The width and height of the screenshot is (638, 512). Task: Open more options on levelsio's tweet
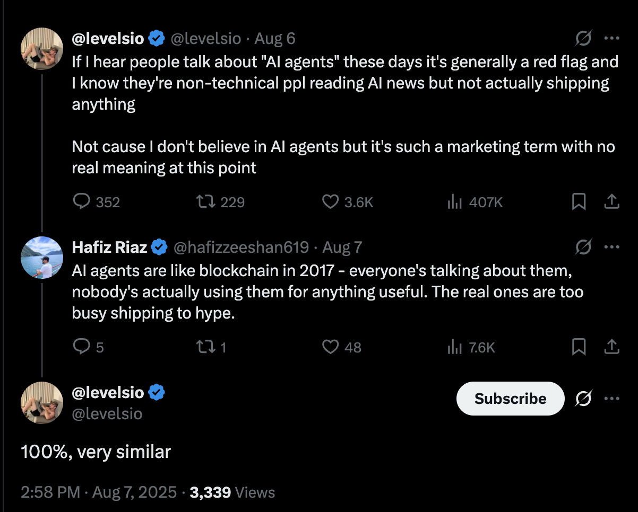(613, 38)
